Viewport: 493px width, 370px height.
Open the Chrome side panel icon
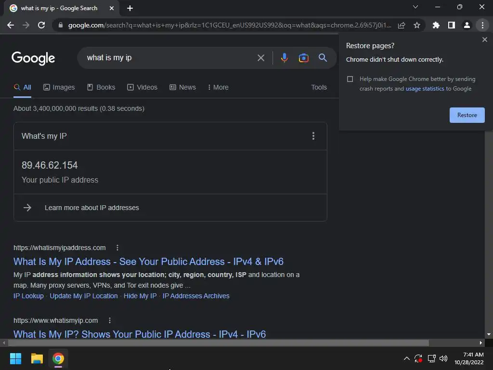tap(452, 25)
